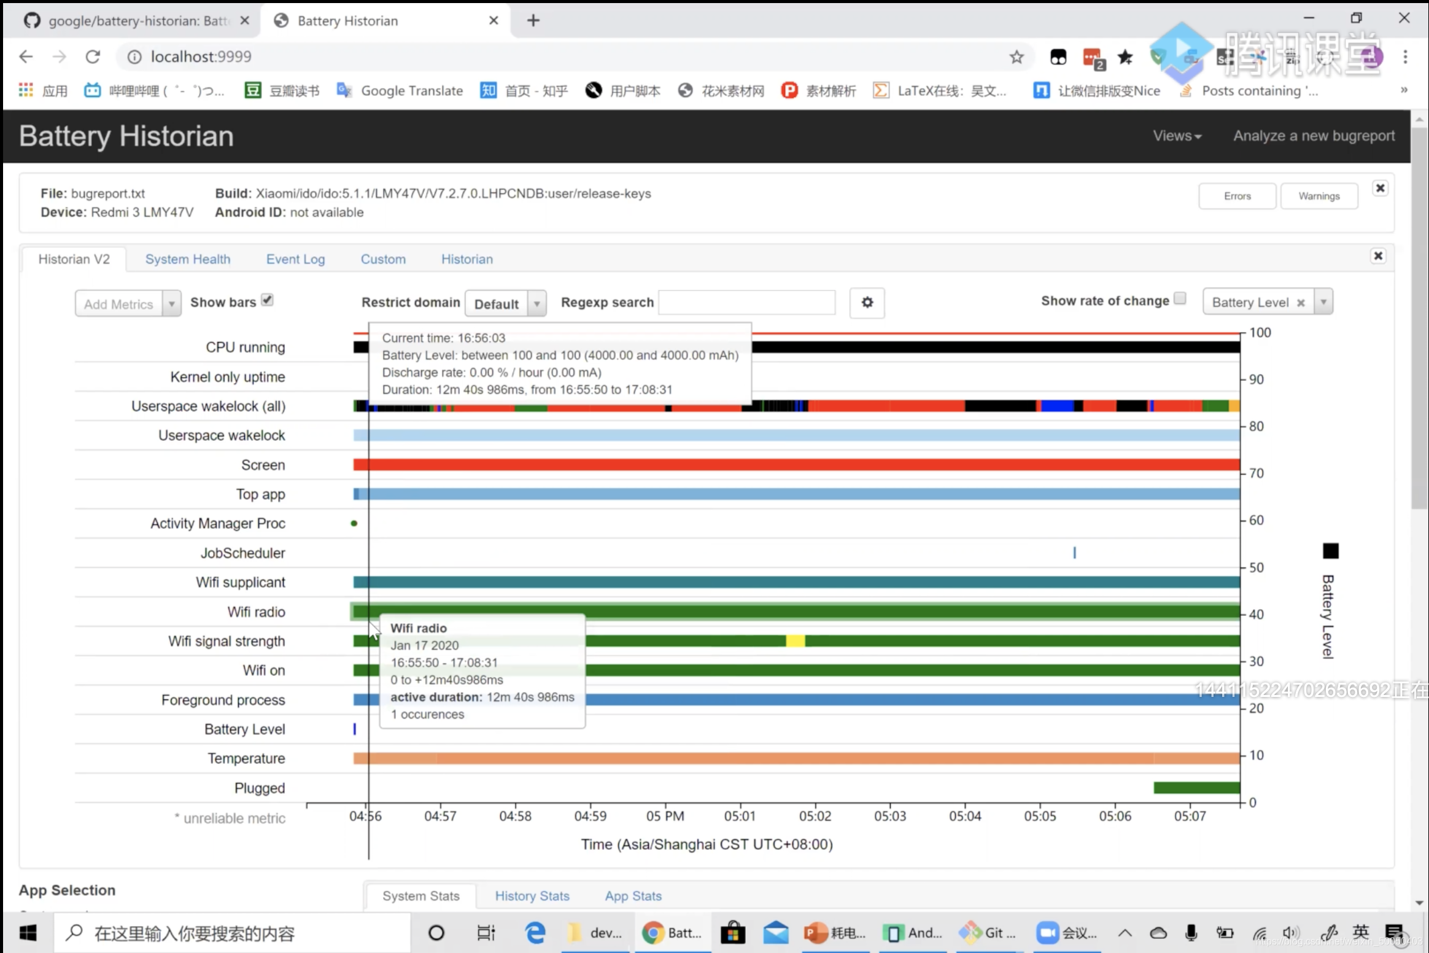Reload the localhost page
This screenshot has width=1429, height=953.
(x=93, y=57)
